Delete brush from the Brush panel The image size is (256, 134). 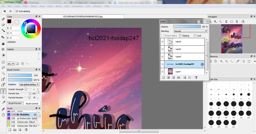click(x=26, y=130)
